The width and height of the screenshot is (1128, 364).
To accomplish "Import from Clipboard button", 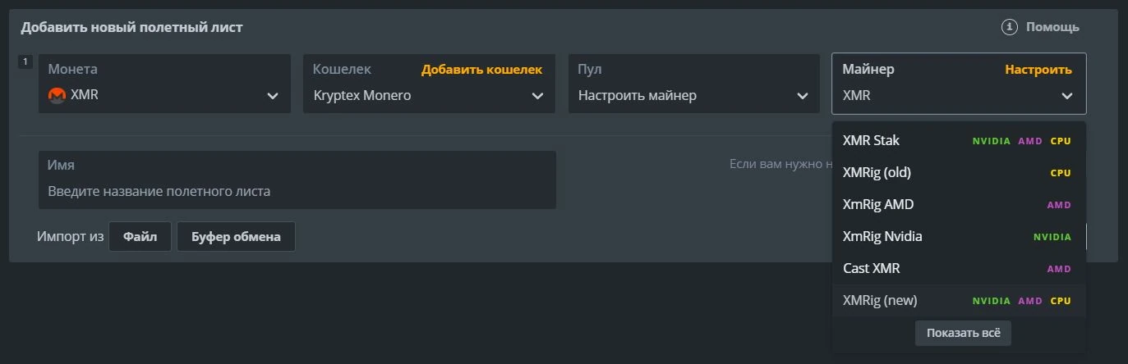I will coord(236,237).
